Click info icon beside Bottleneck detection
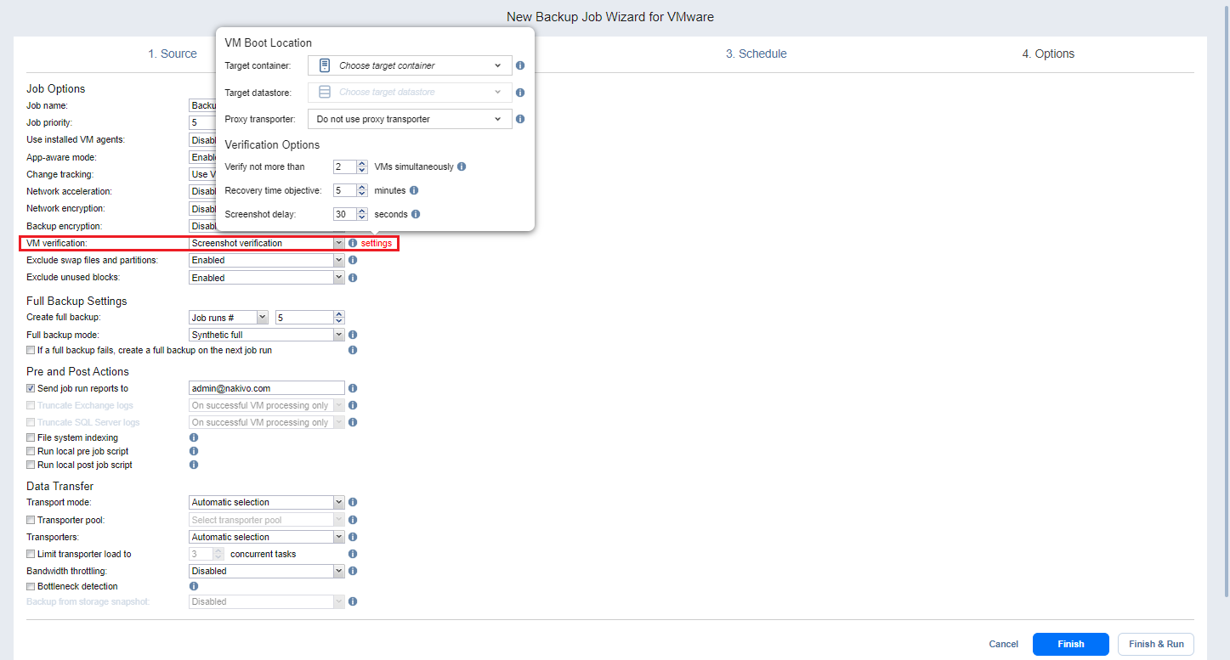 pyautogui.click(x=194, y=586)
